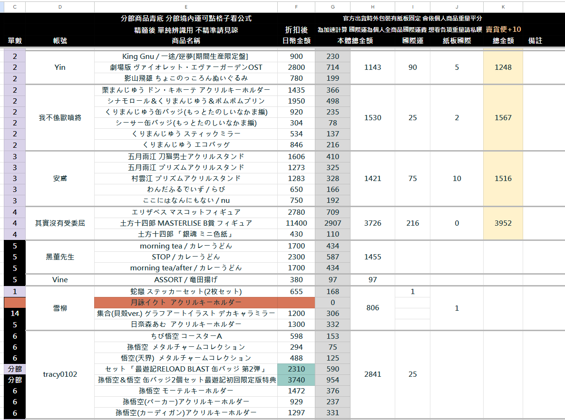The width and height of the screenshot is (565, 420).
Task: Click the teal 2310 yen amount cell
Action: point(296,369)
